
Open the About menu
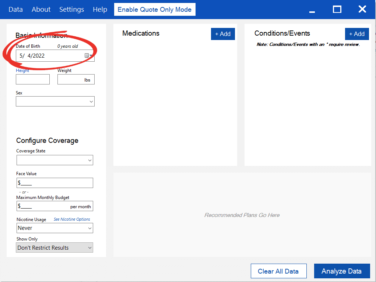point(41,10)
